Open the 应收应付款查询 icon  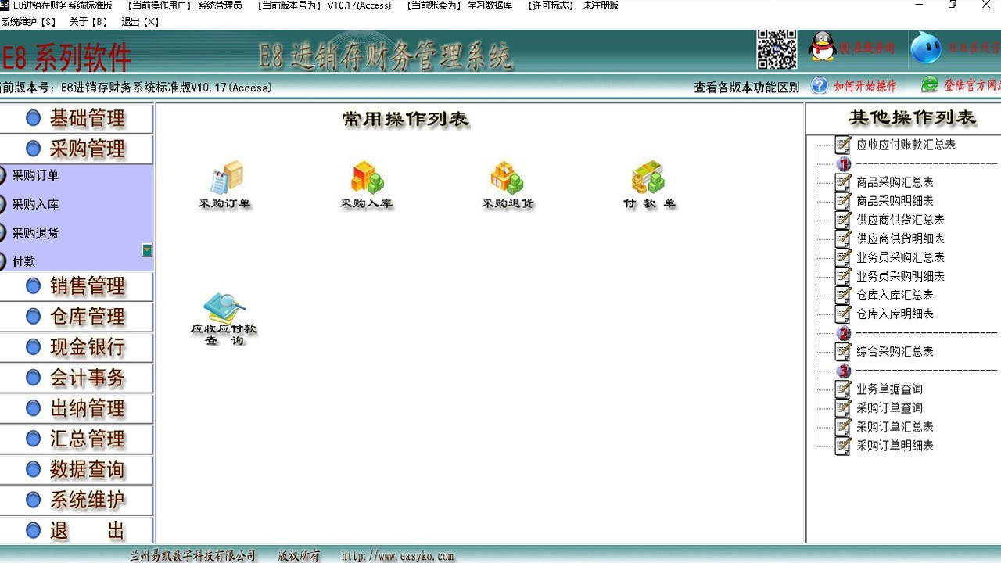coord(224,311)
